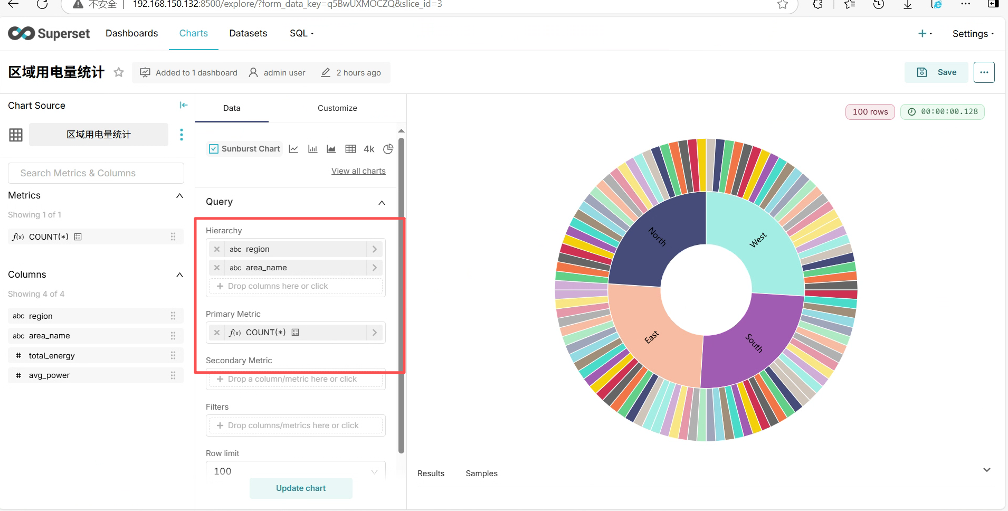Click Secondary Metric drop area
1008x511 pixels.
(296, 379)
